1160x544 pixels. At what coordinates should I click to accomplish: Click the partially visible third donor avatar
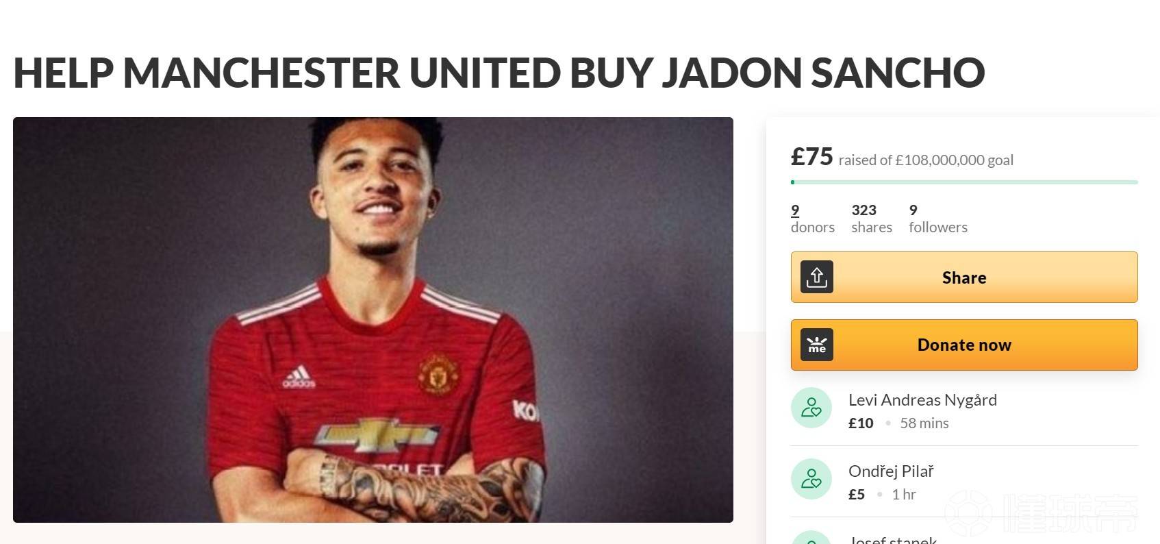coord(811,537)
